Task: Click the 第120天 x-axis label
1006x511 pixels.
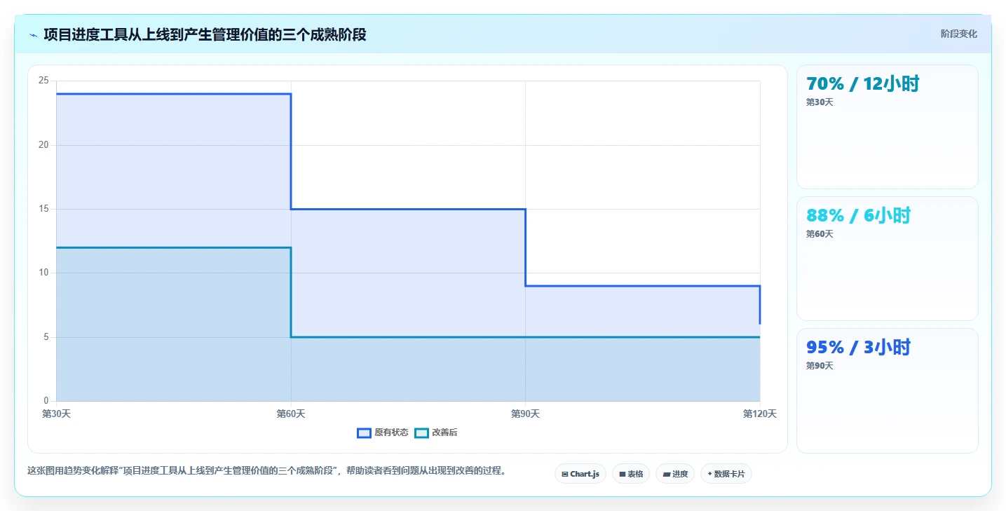Action: 760,414
